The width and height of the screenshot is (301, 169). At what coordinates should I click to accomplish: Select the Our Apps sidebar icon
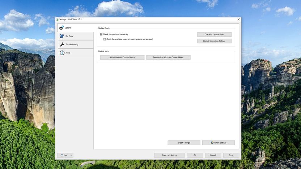click(x=62, y=36)
